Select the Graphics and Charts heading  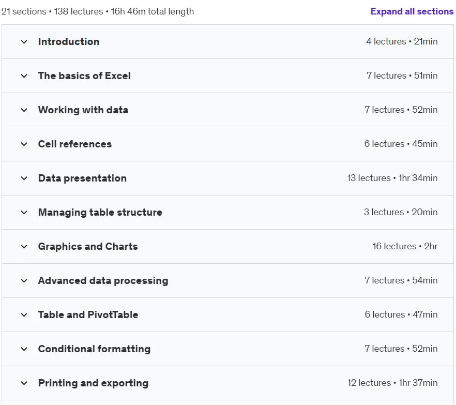(88, 246)
